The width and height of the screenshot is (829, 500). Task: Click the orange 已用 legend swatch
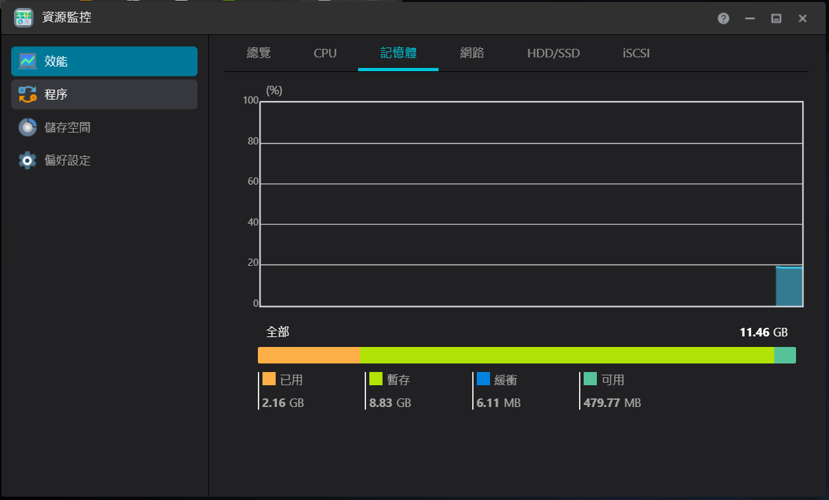pyautogui.click(x=269, y=379)
